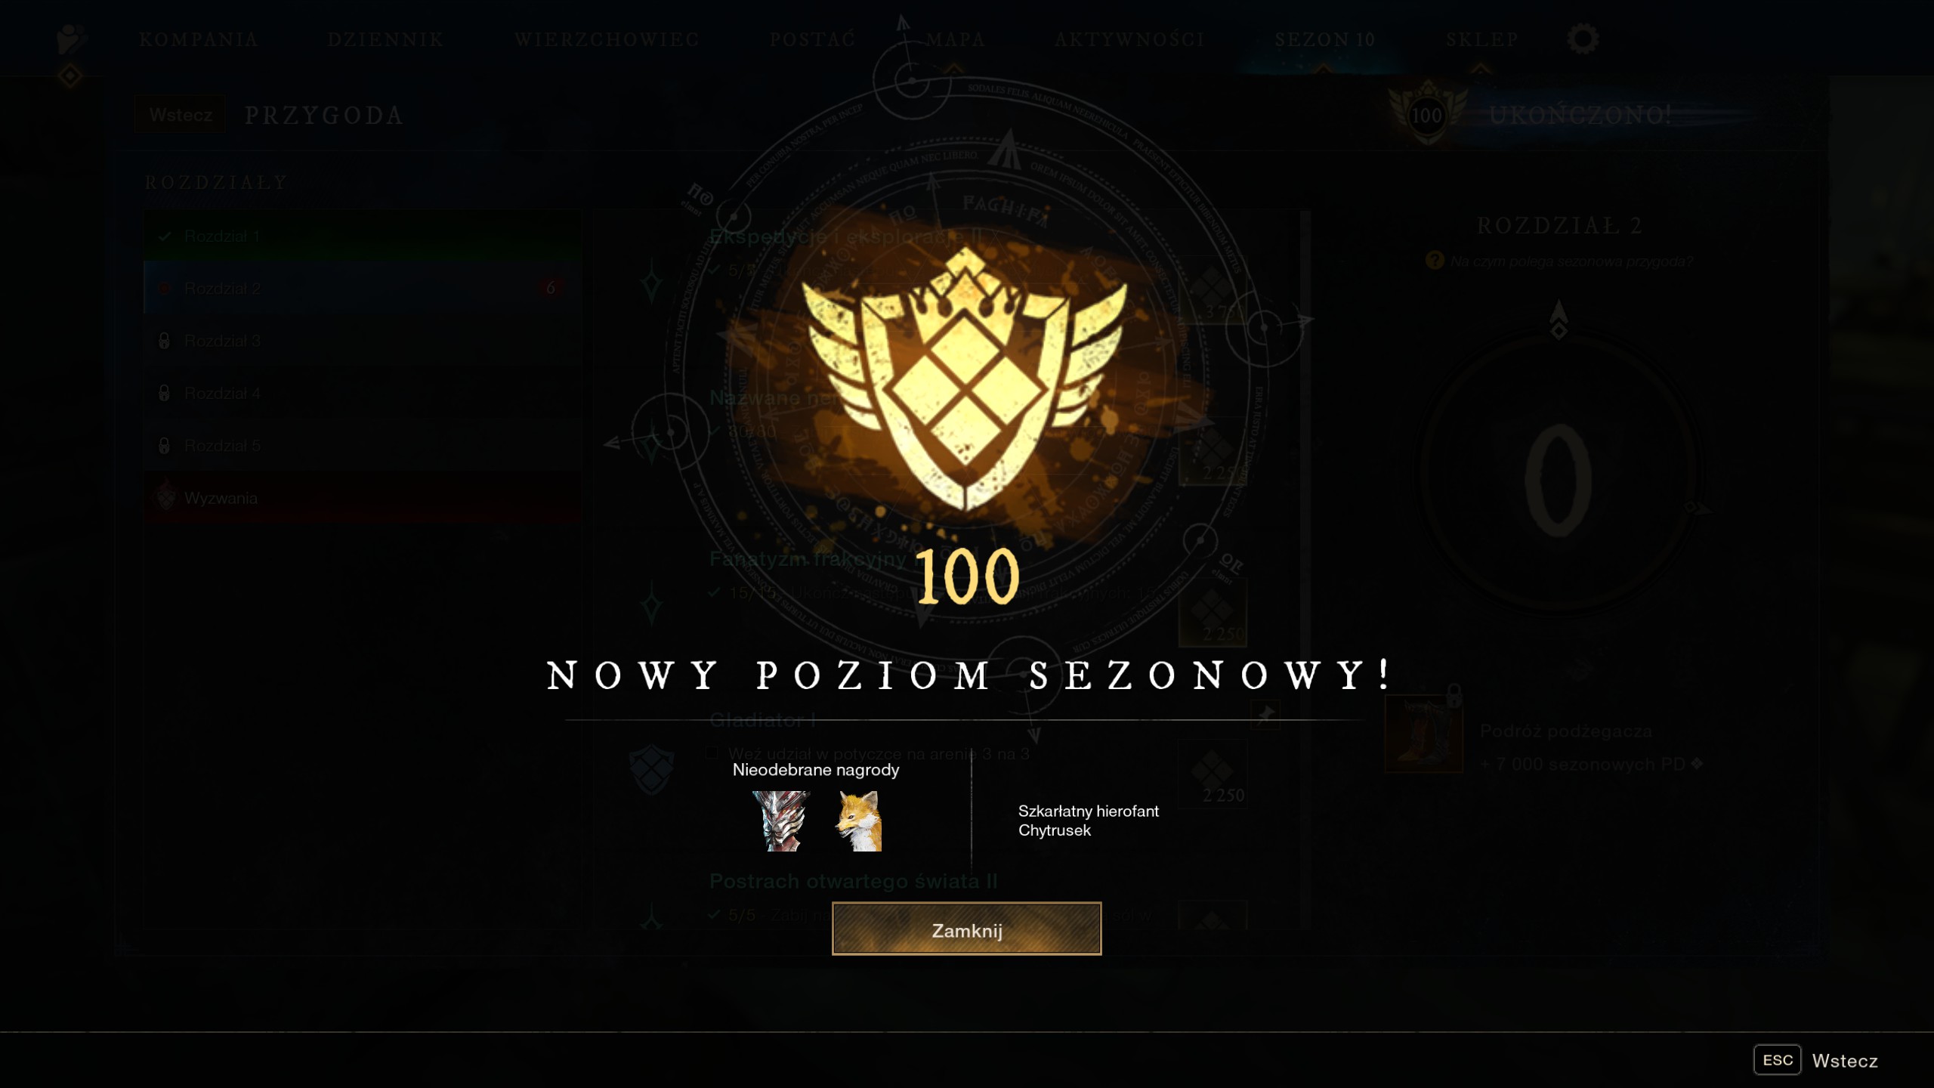Close the popup with Zamknij button

click(966, 929)
